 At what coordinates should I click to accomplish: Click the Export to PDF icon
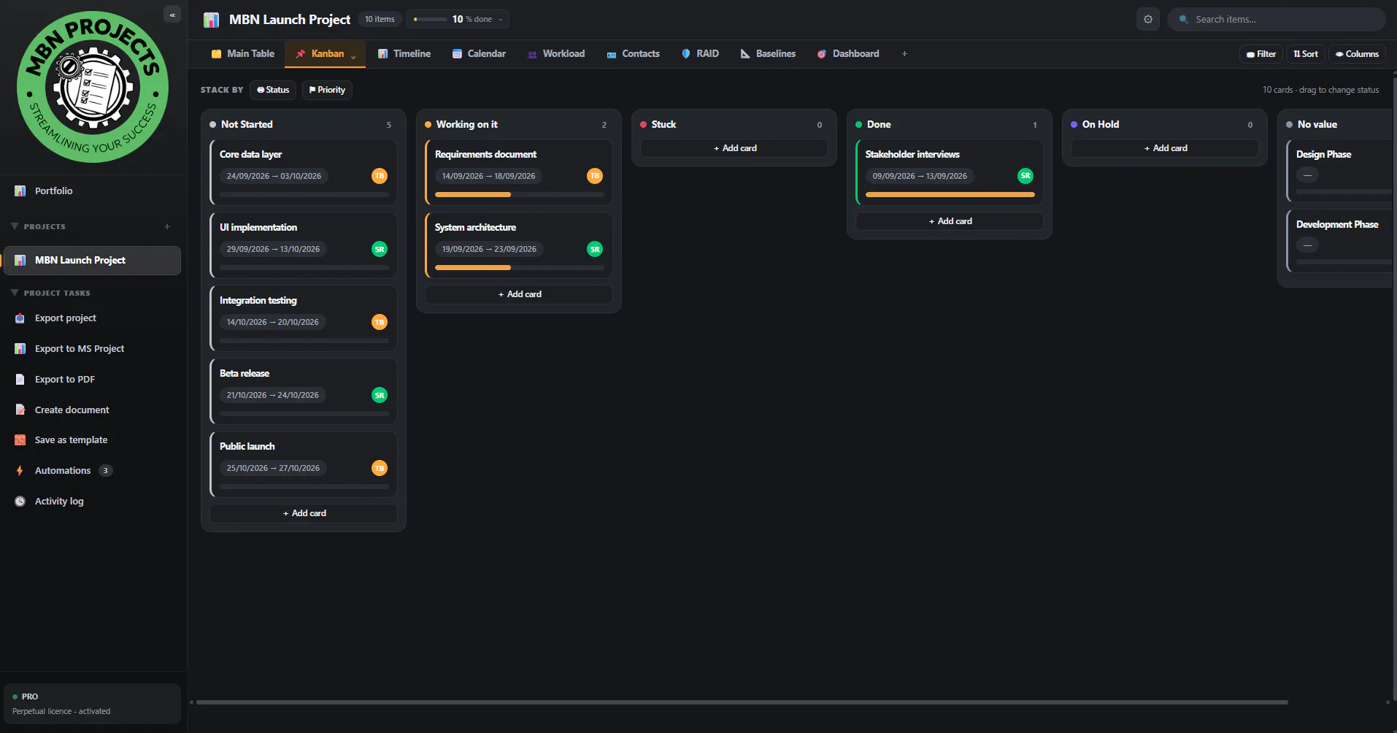pyautogui.click(x=20, y=380)
